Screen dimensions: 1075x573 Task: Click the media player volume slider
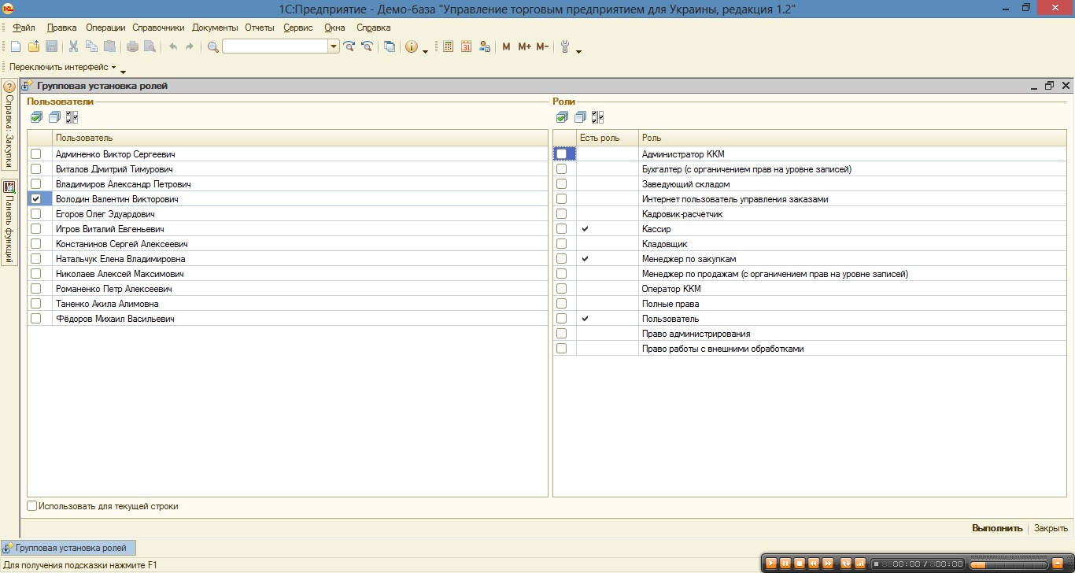tap(1007, 564)
